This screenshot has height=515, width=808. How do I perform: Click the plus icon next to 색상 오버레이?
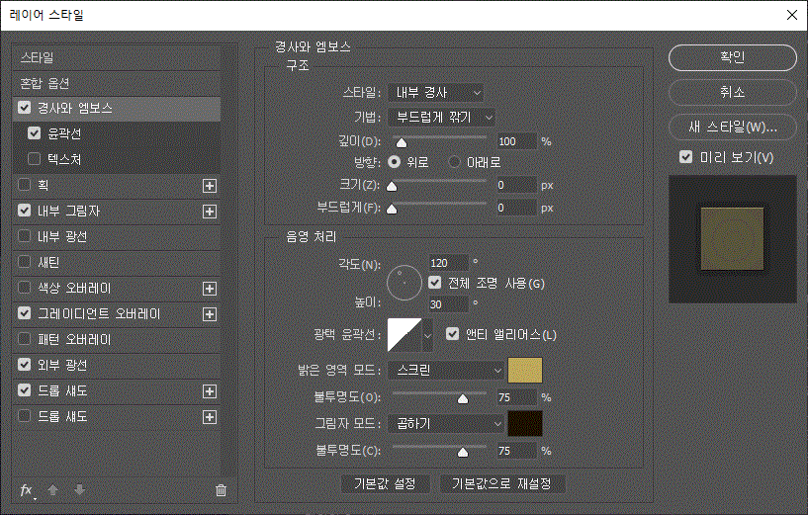[210, 289]
